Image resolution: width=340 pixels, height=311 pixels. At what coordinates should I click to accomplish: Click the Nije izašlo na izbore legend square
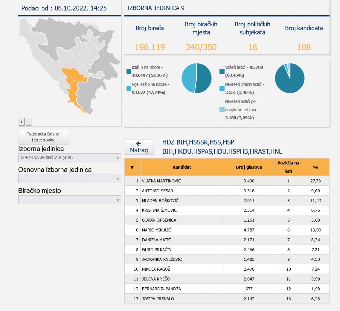click(129, 88)
